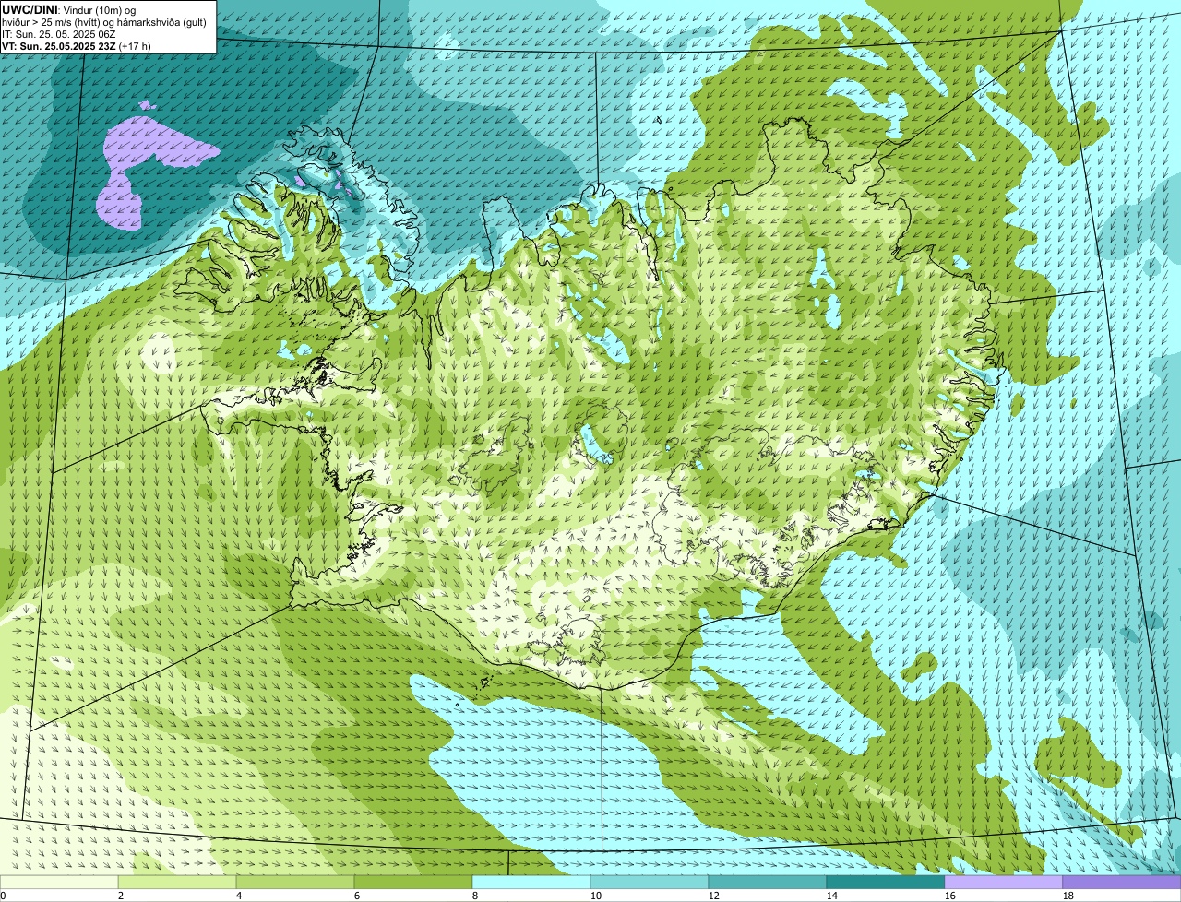Click the 8–10 m/s pale cyan legend swatch
This screenshot has height=902, width=1181.
[x=531, y=882]
